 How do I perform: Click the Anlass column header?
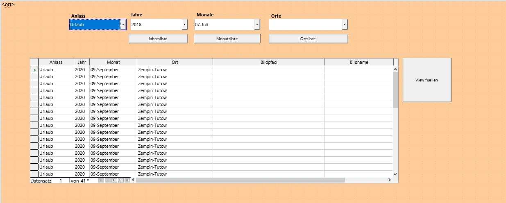(56, 62)
